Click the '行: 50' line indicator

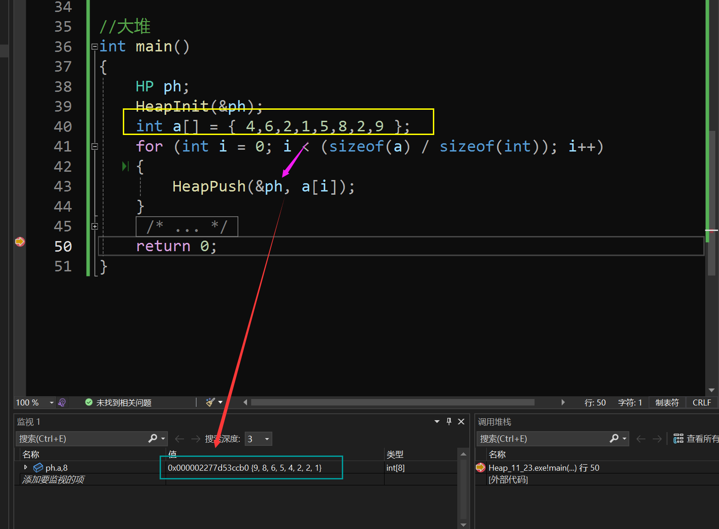click(595, 403)
